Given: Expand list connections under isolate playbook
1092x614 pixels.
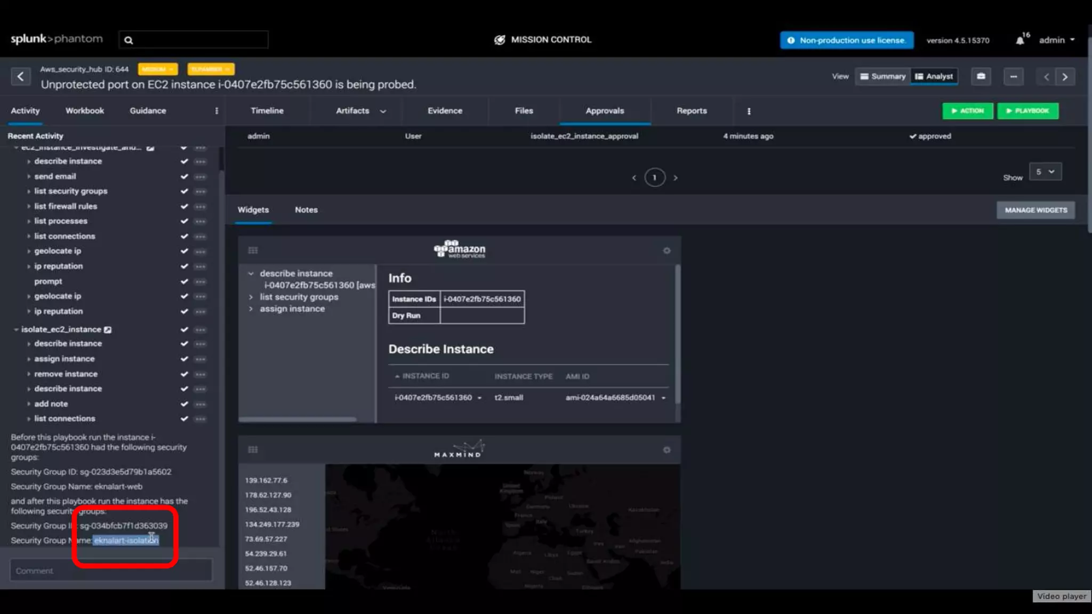Looking at the screenshot, I should click(x=29, y=419).
